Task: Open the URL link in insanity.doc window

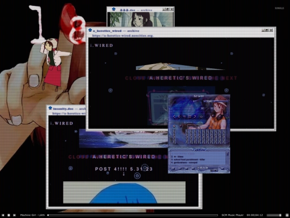Action: click(x=69, y=113)
